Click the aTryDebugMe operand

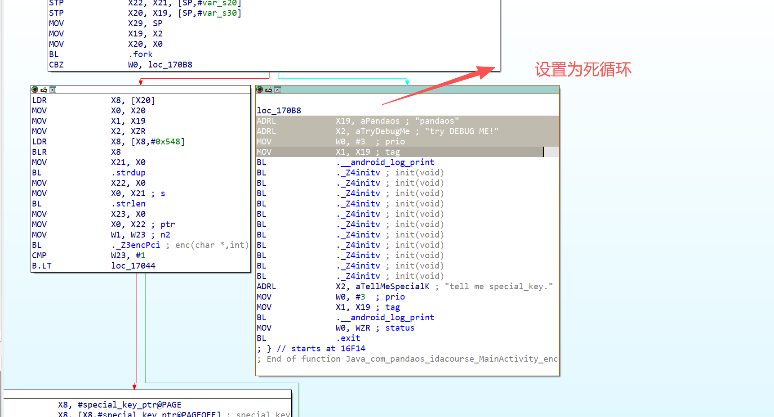(383, 131)
